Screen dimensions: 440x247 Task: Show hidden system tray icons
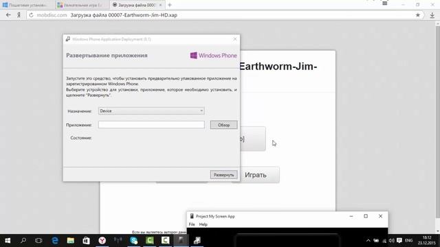[x=368, y=241]
